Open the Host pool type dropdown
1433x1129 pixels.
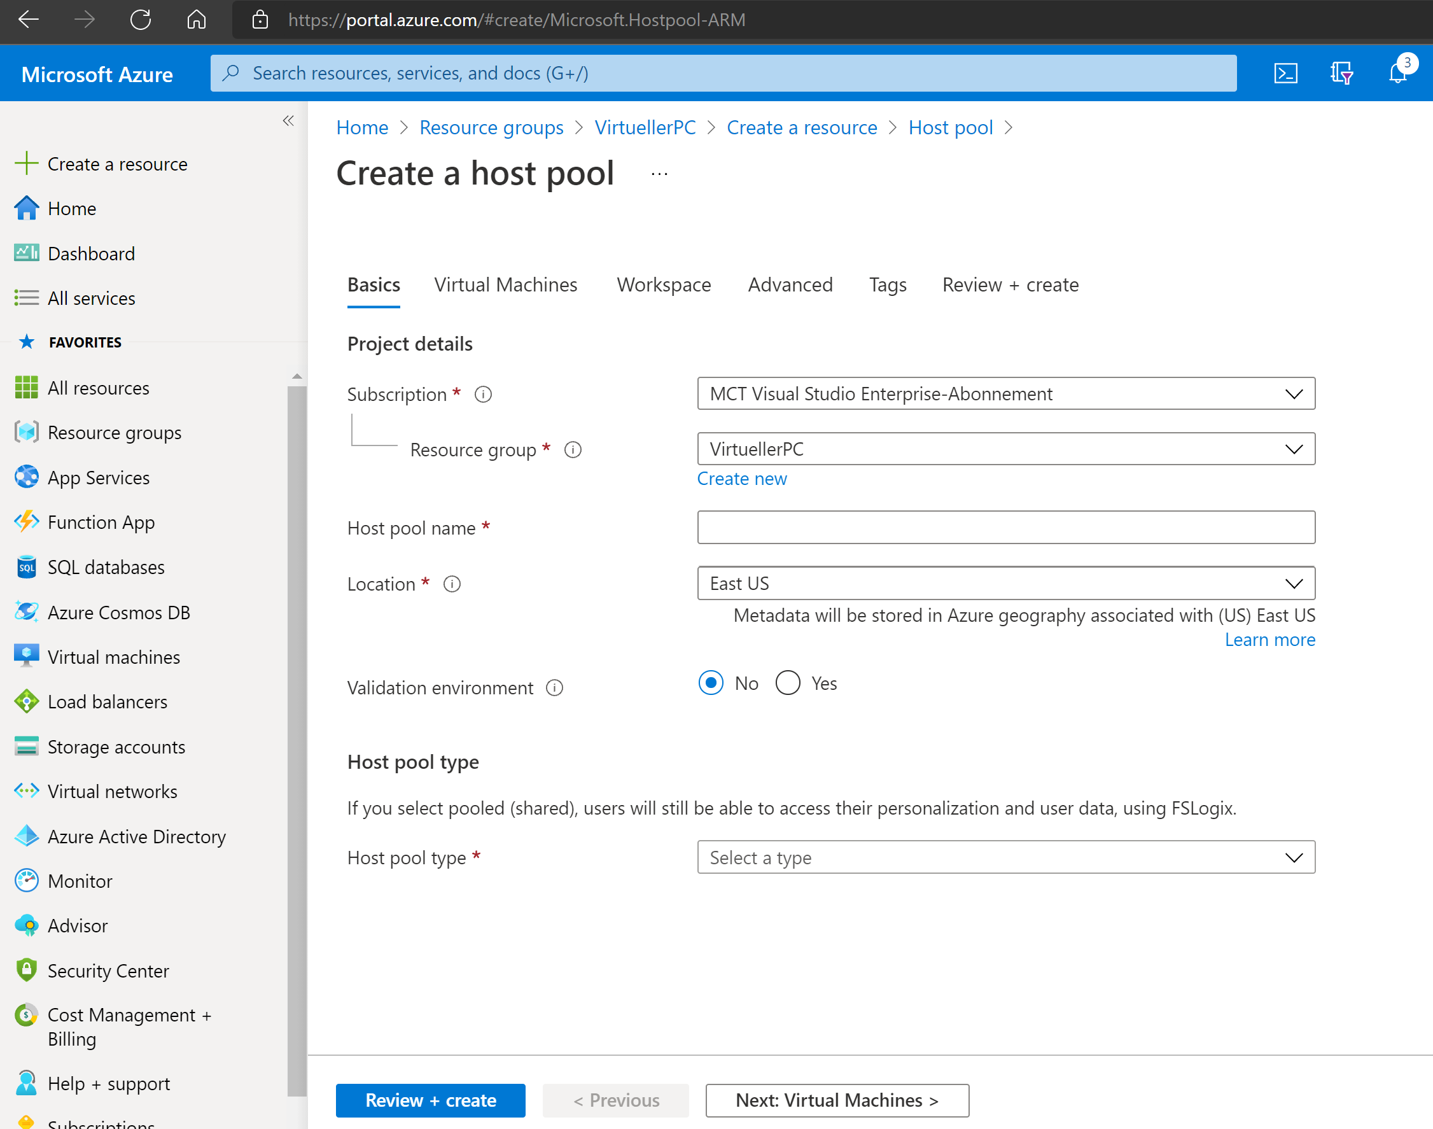[x=1005, y=857]
